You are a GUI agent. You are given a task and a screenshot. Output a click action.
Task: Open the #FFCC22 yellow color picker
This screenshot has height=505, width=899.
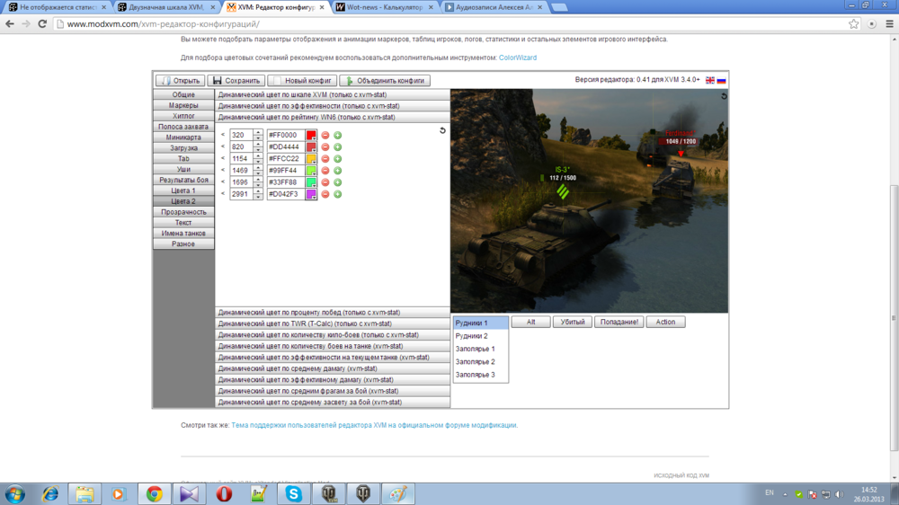tap(311, 159)
